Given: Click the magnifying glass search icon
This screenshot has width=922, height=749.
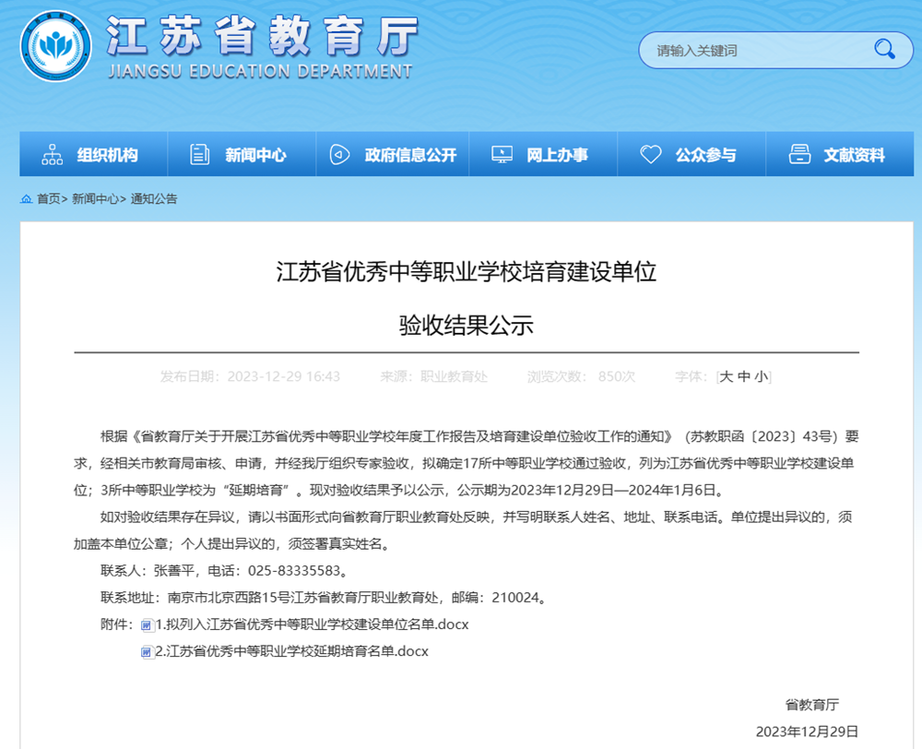Looking at the screenshot, I should coord(884,50).
